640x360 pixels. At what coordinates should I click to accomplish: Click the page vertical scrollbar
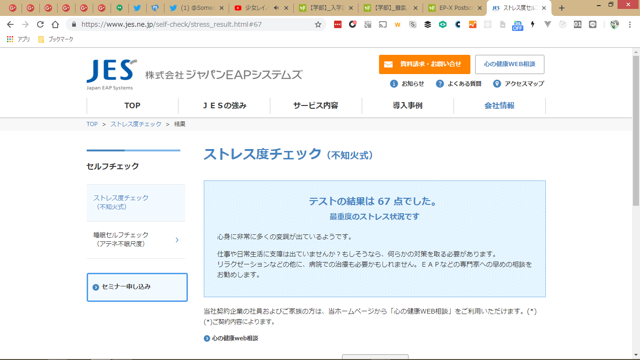[636, 131]
